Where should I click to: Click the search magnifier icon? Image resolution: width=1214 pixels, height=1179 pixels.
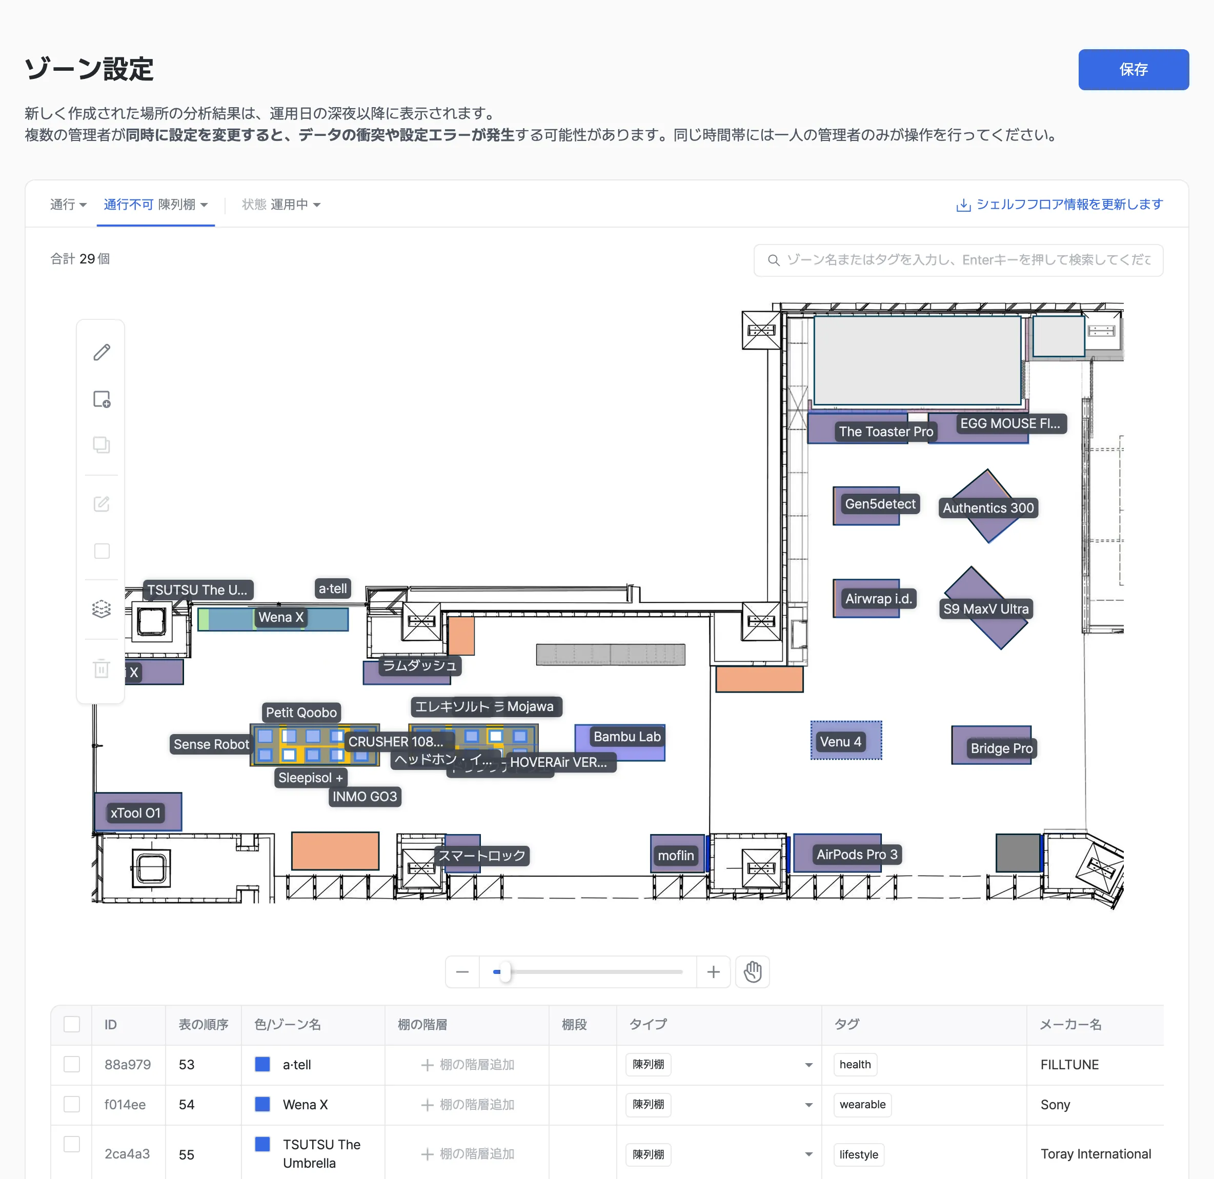click(x=774, y=260)
